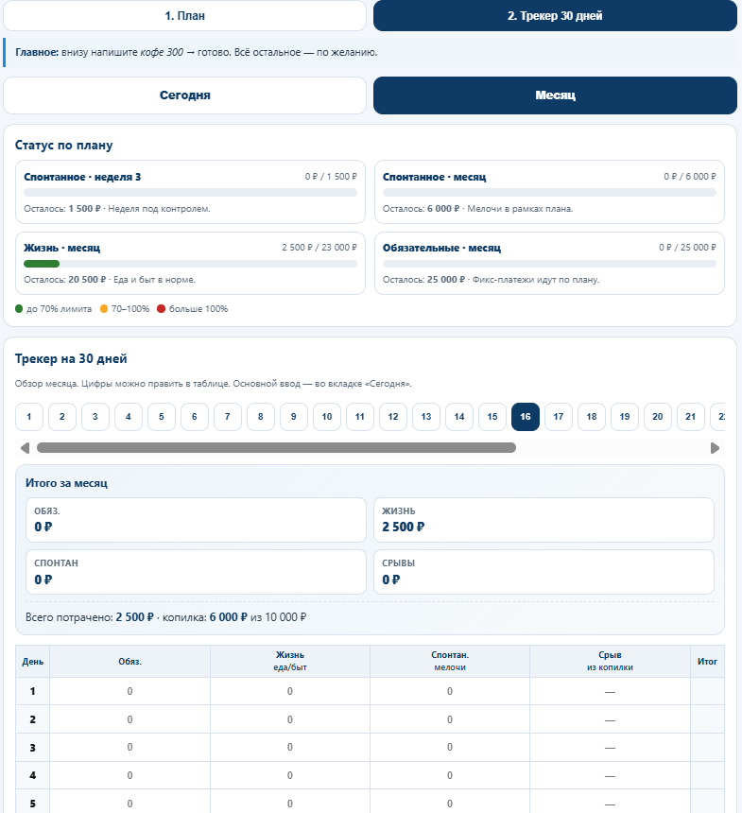Viewport: 742px width, 813px height.
Task: Open the '2. Трекер 30 дней' tab
Action: click(x=555, y=15)
